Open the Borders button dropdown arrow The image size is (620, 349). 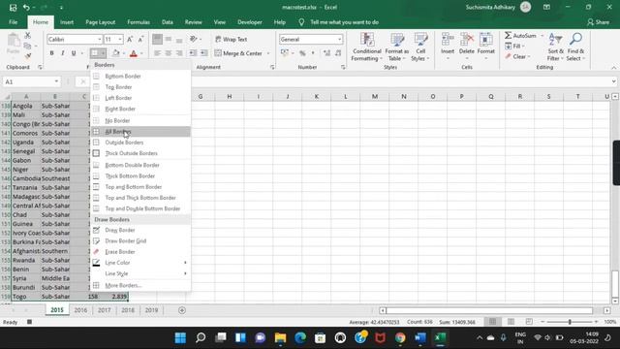pyautogui.click(x=104, y=53)
